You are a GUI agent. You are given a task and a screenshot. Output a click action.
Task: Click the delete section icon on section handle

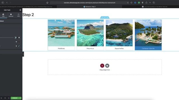coord(107,17)
